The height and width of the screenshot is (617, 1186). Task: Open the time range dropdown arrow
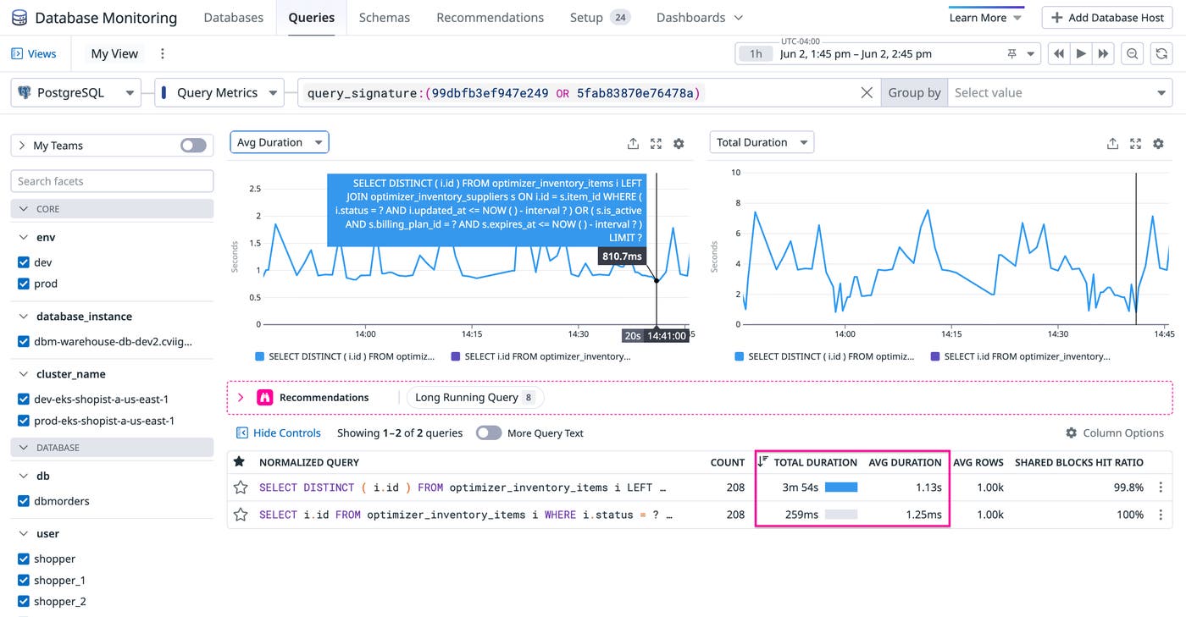coord(1031,53)
